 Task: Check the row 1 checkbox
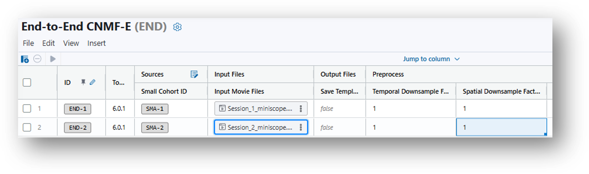click(x=27, y=109)
